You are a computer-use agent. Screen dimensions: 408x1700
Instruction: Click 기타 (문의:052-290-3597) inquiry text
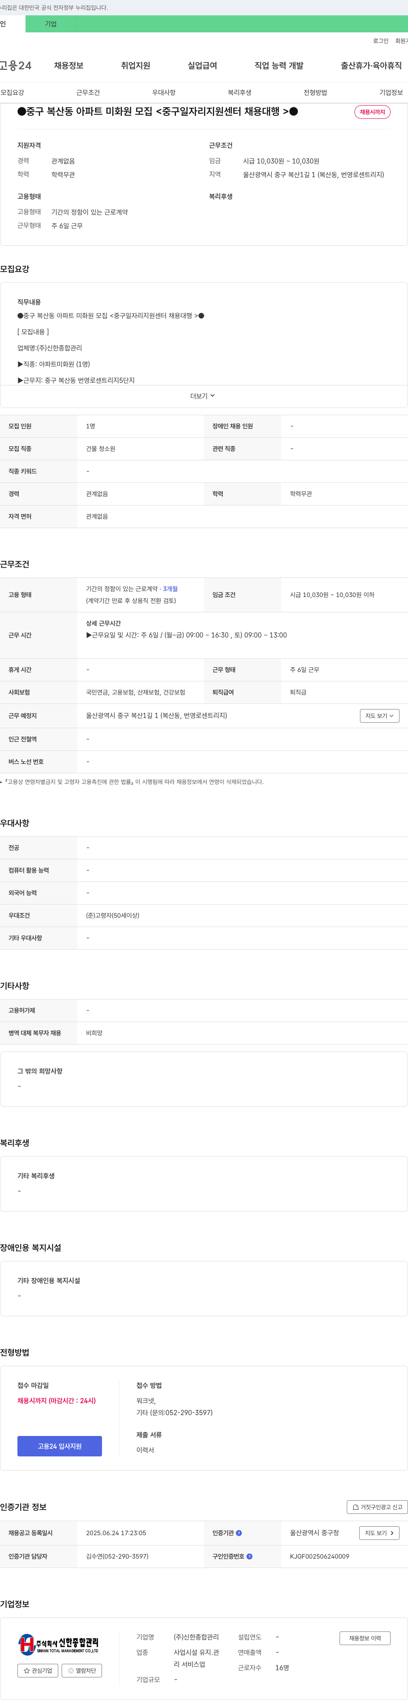(175, 1412)
